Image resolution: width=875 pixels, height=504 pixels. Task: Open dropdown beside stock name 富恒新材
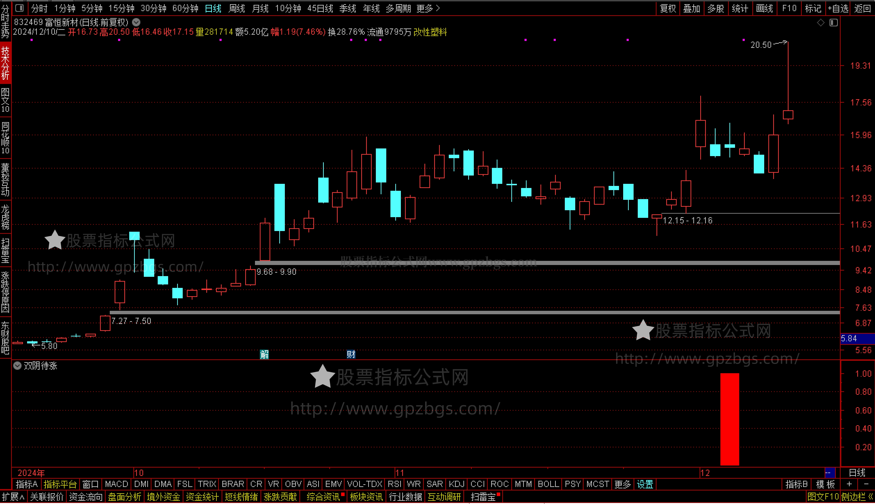(x=137, y=23)
